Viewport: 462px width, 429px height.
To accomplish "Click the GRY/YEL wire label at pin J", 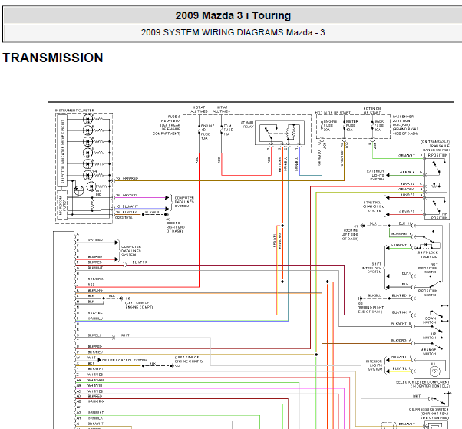I will click(x=399, y=358).
